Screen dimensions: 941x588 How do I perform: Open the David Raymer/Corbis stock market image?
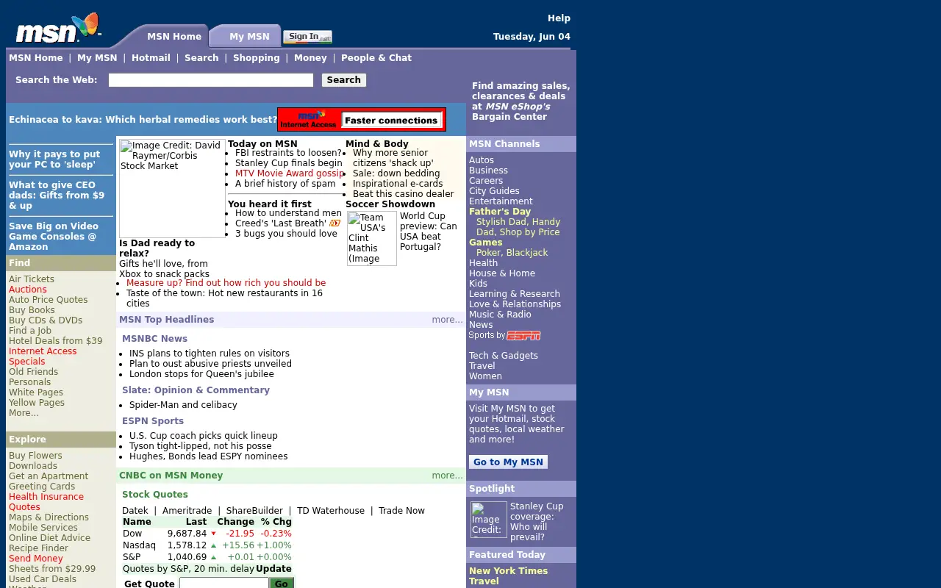172,188
